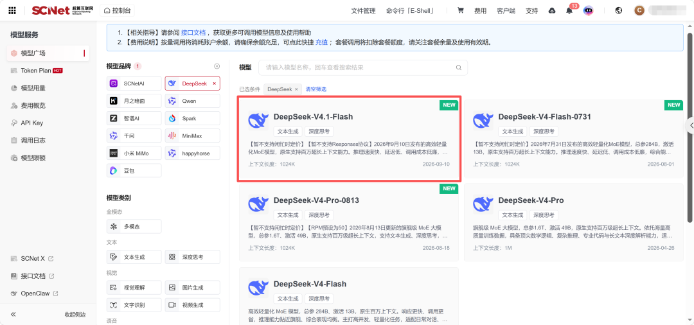Screen dimensions: 694x325
Task: Open the shopping cart icon
Action: (x=460, y=11)
